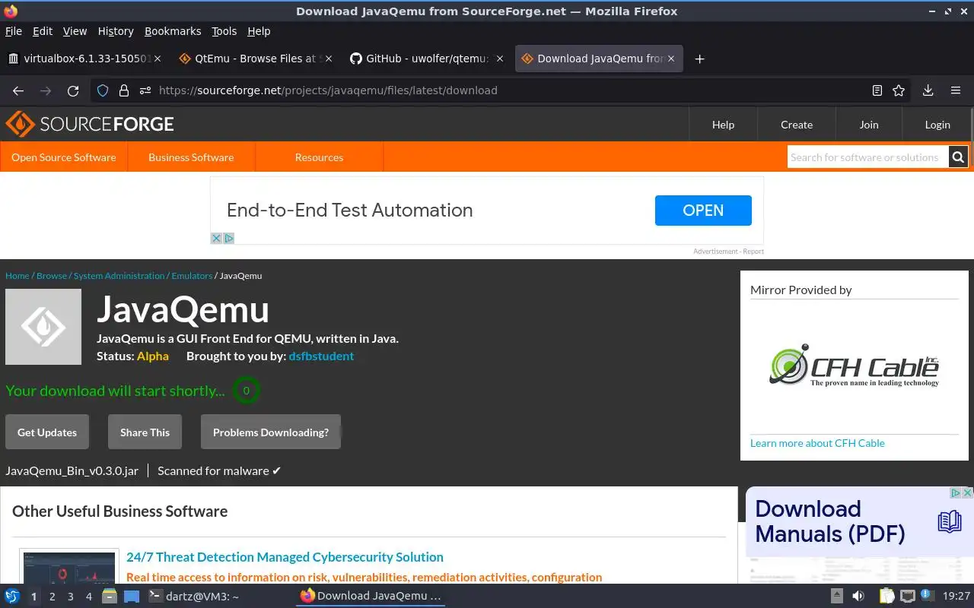Click the show desktop taskbar icon
This screenshot has width=974, height=608.
[x=132, y=596]
